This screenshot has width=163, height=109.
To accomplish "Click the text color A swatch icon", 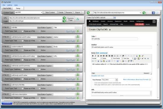I will 135,58.
